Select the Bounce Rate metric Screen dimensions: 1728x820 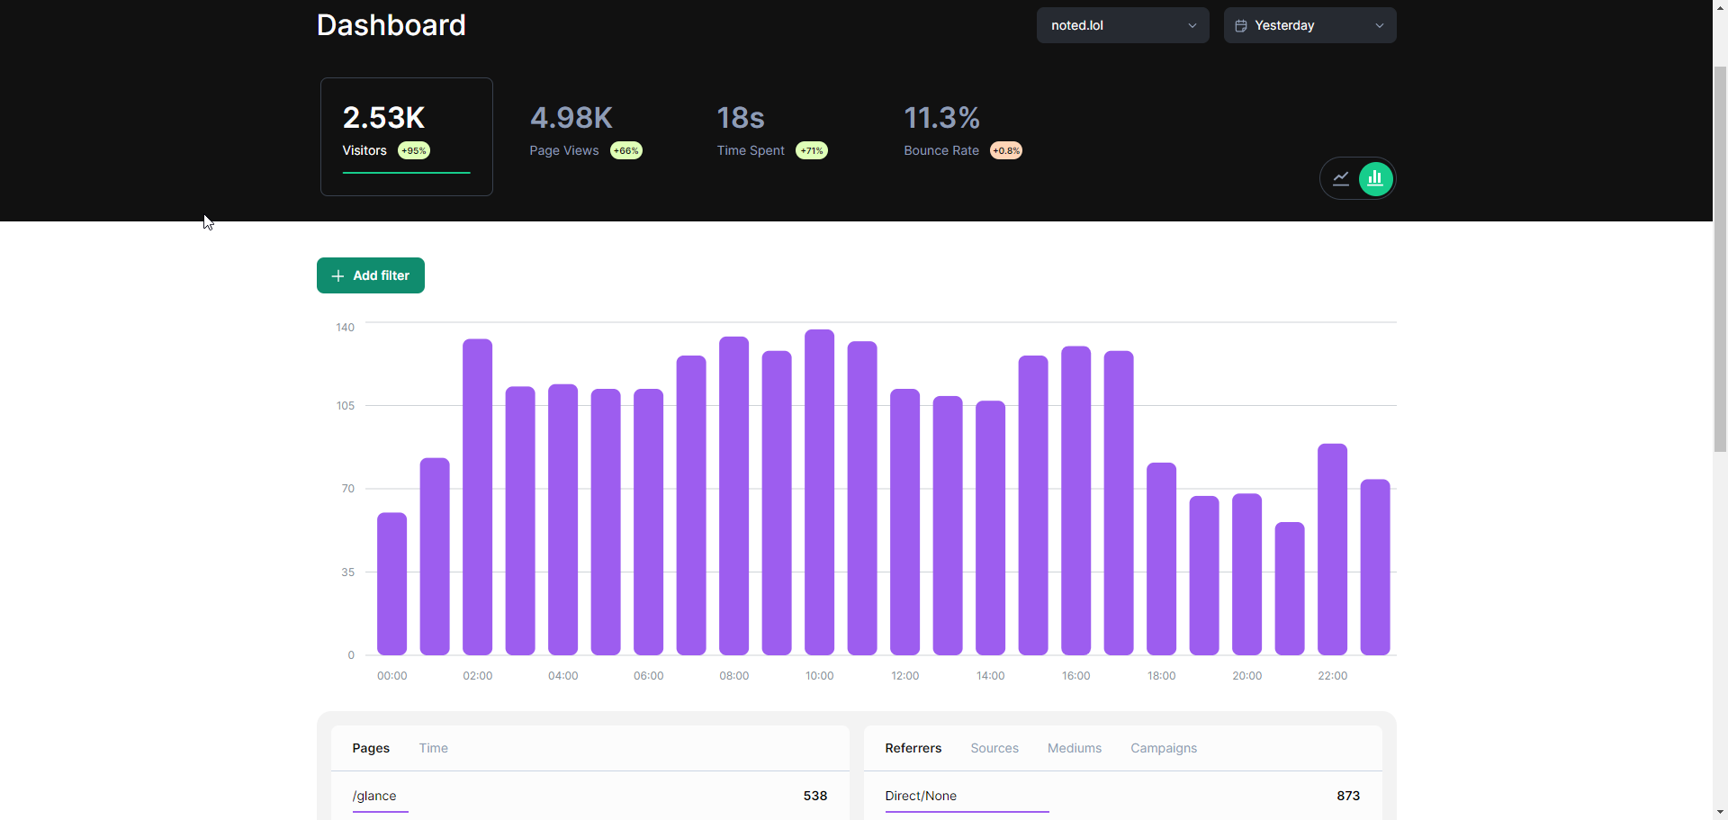click(963, 131)
